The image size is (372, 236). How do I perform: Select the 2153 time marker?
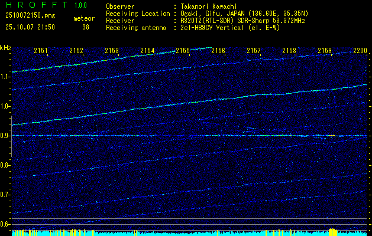112,51
